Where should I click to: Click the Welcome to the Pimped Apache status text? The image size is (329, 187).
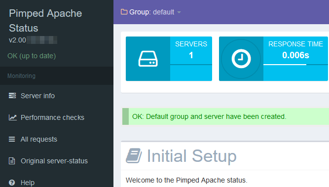point(186,180)
